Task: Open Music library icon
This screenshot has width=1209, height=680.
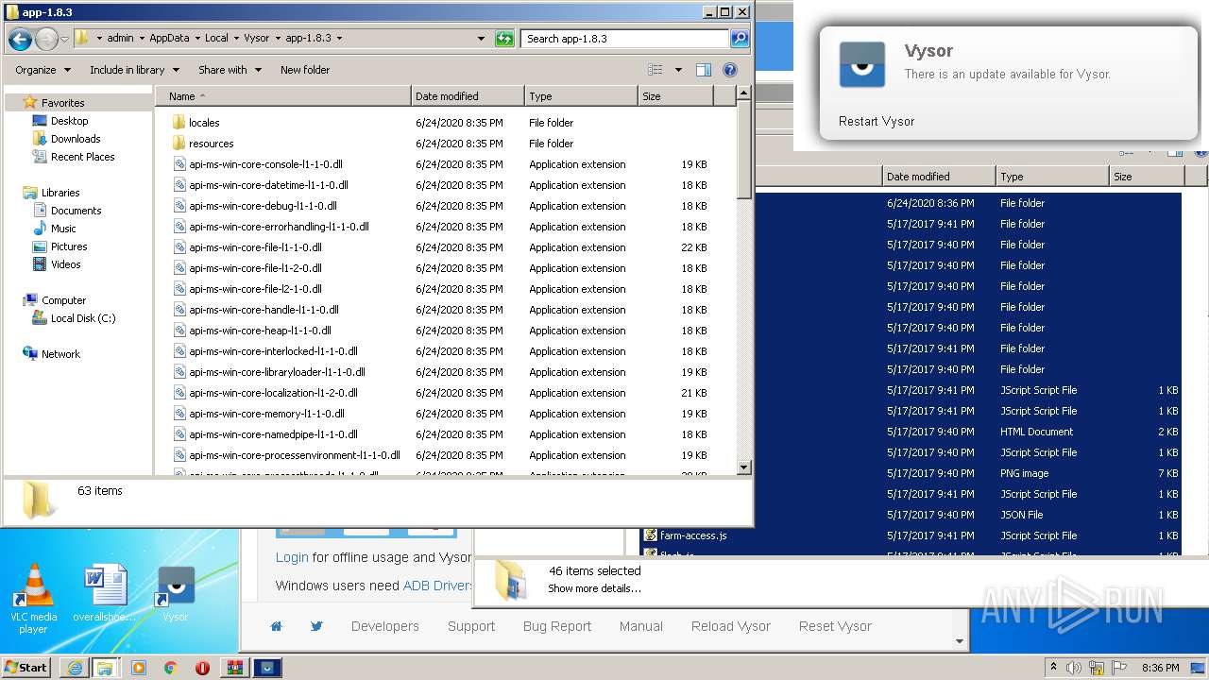Action: (40, 229)
